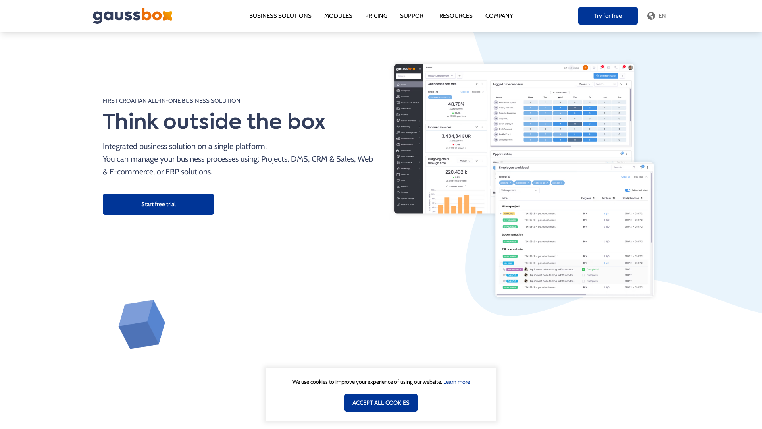Click the Employee workload dashboard screenshot
Viewport: 762px width, 429px height.
574,230
